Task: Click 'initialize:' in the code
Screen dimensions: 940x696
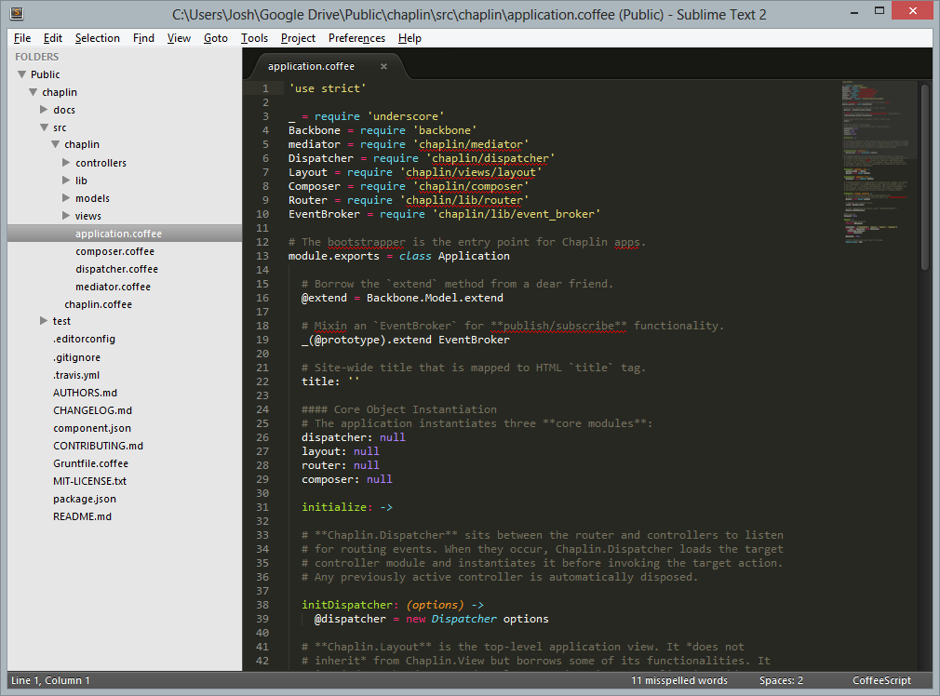Action: pyautogui.click(x=337, y=507)
